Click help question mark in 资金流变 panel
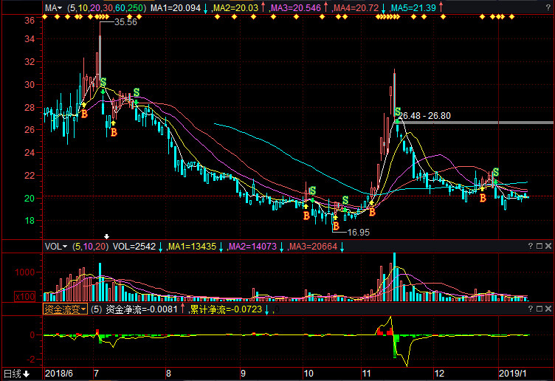Viewport: 555px width, 381px height. point(531,309)
